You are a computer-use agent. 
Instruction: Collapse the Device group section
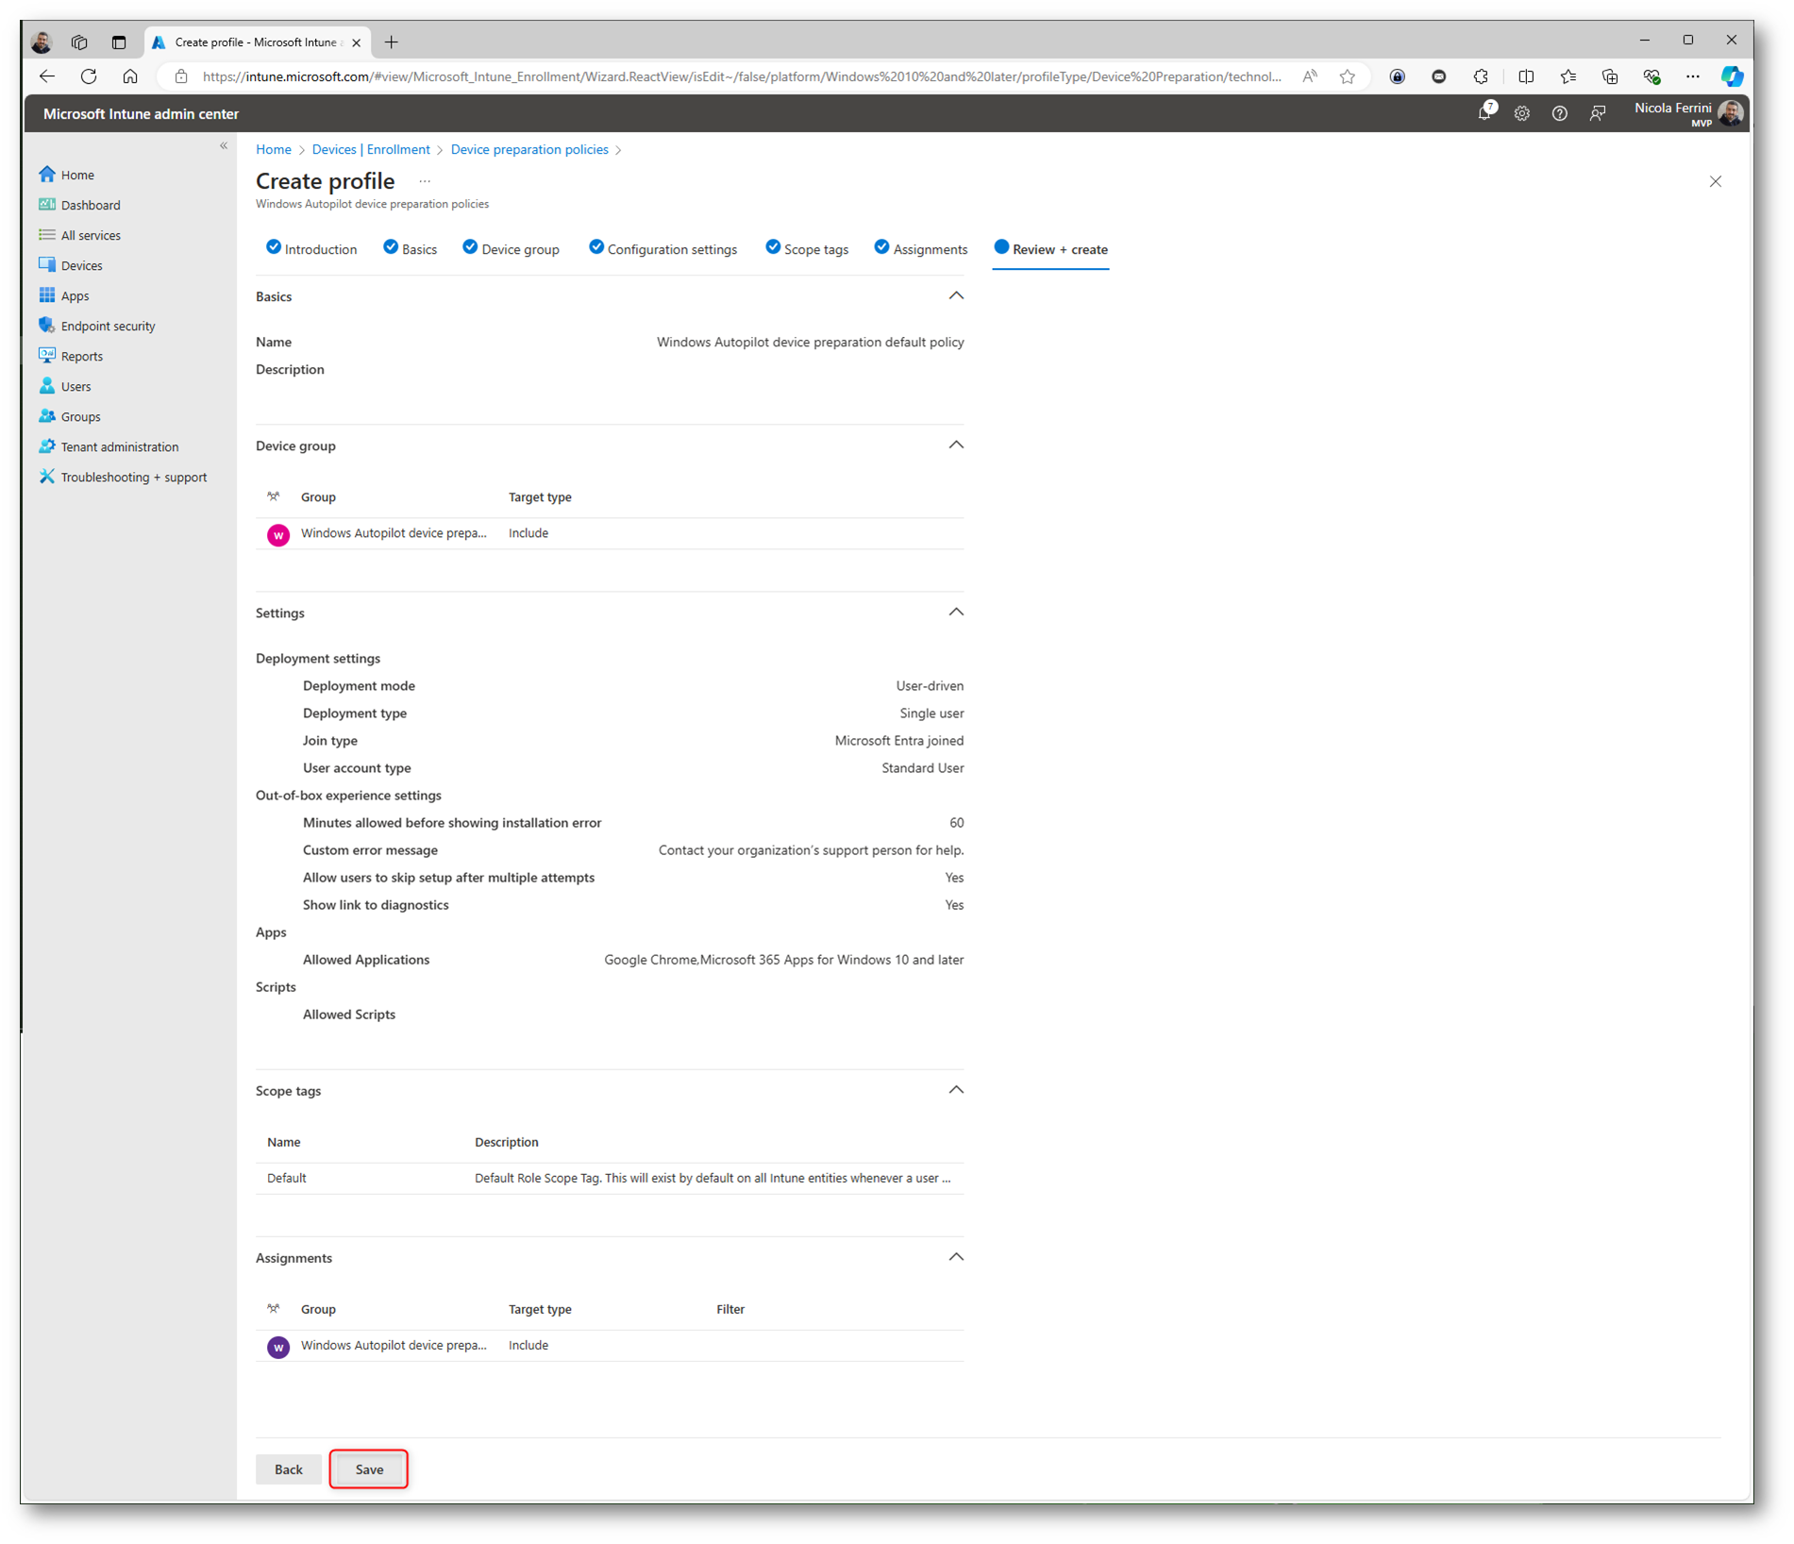click(956, 445)
